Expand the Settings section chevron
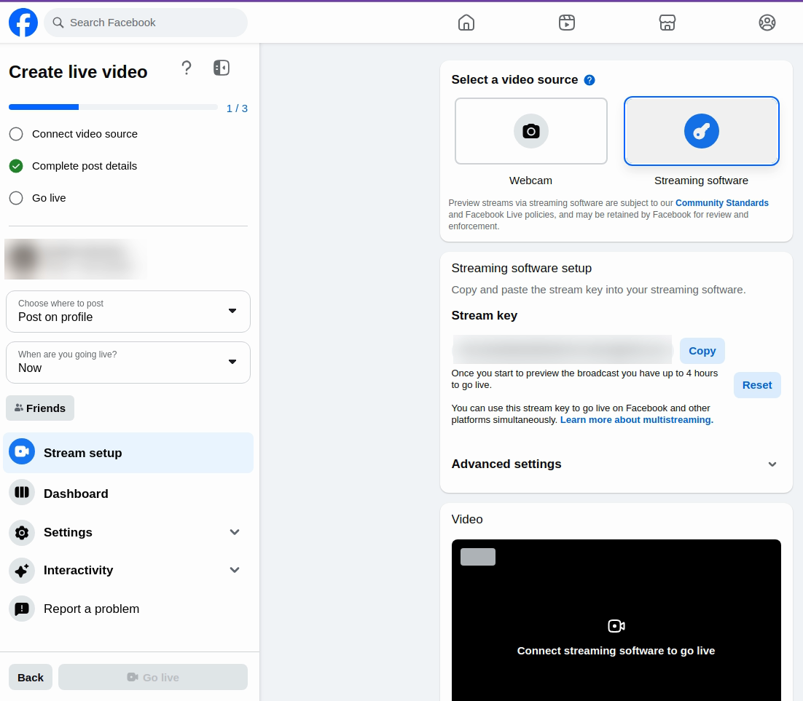803x701 pixels. (235, 532)
